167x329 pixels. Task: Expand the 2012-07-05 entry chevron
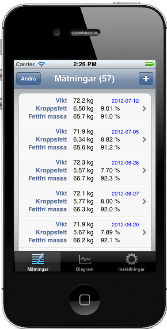[x=144, y=140]
